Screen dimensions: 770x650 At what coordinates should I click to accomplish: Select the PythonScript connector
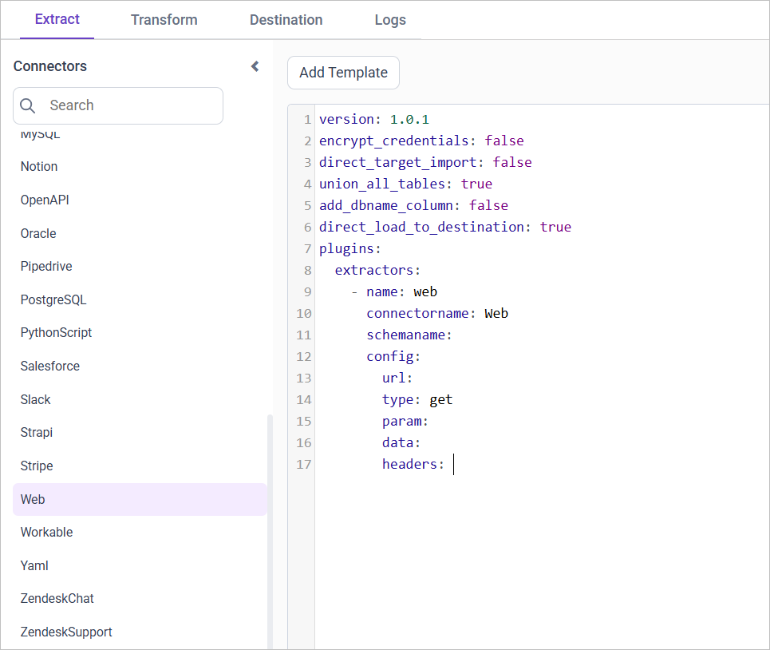click(x=56, y=332)
